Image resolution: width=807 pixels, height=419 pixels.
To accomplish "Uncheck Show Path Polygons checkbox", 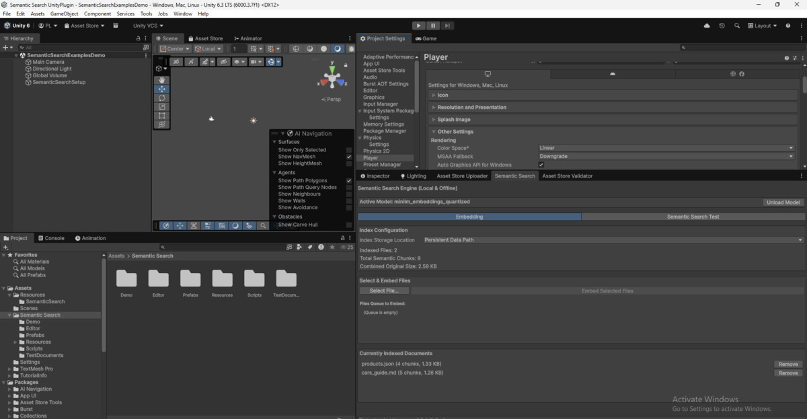I will click(x=349, y=181).
